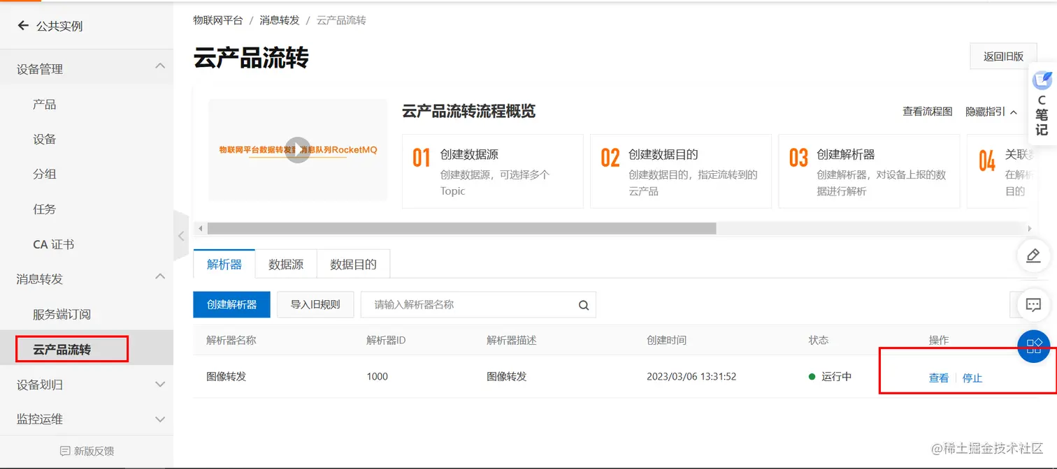Click 消息转发 breadcrumb
This screenshot has width=1057, height=469.
coord(280,20)
